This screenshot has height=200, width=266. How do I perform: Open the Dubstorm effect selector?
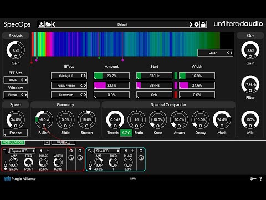pyautogui.click(x=69, y=95)
